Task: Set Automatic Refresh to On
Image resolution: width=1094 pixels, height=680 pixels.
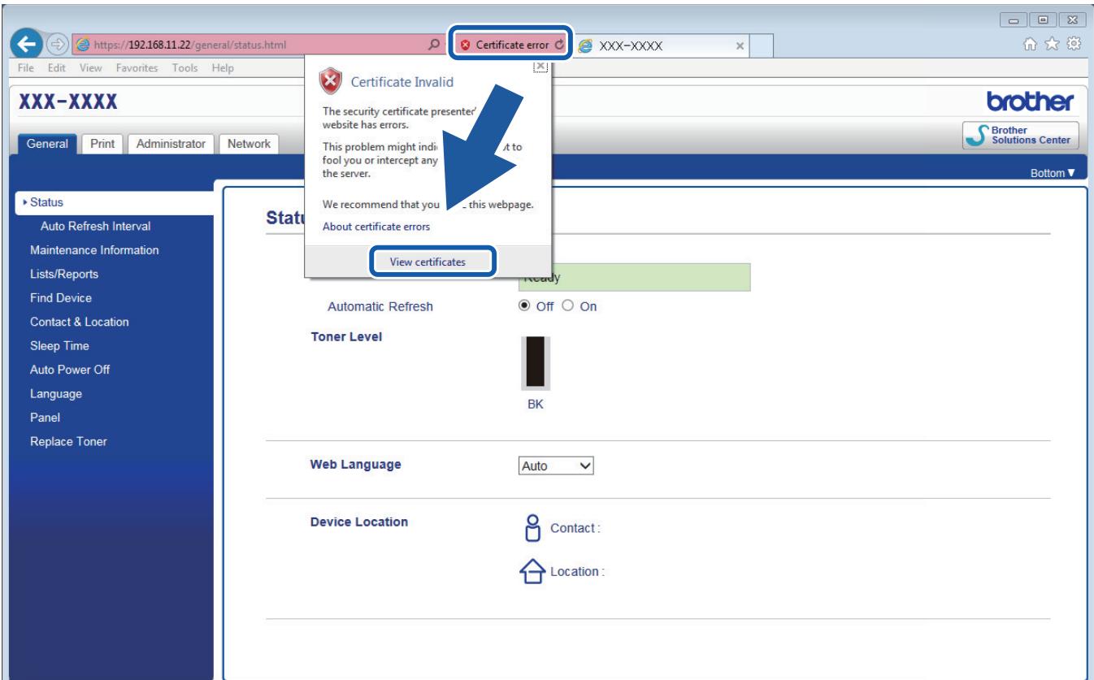Action: pyautogui.click(x=570, y=305)
